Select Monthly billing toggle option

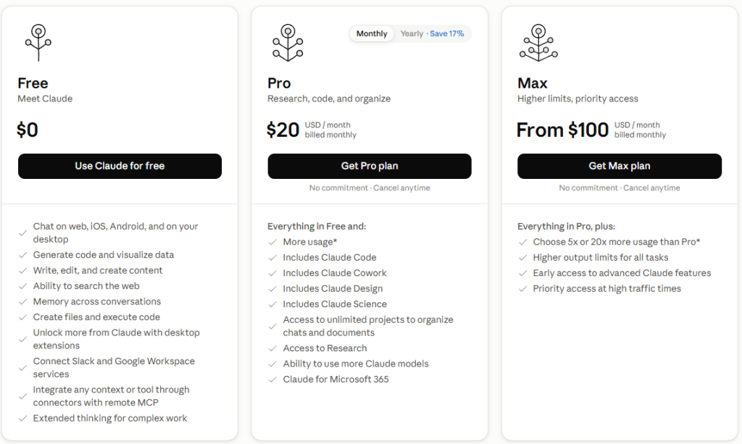372,33
